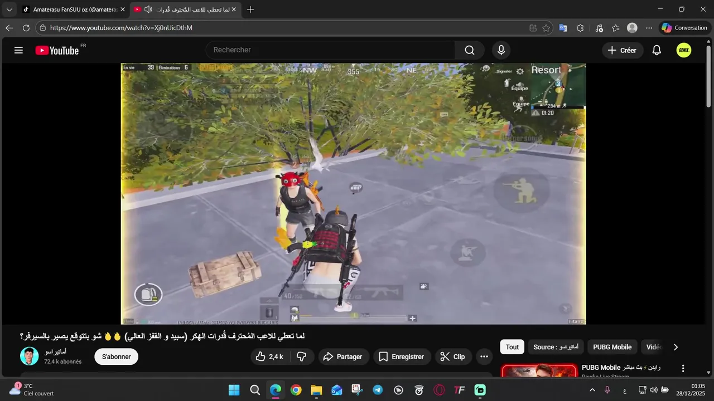Click the أماتيراسو channel name link
The height and width of the screenshot is (401, 714).
[x=56, y=352]
